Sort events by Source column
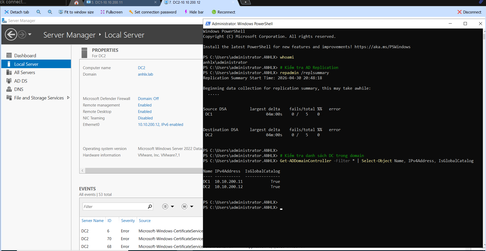 click(x=145, y=220)
